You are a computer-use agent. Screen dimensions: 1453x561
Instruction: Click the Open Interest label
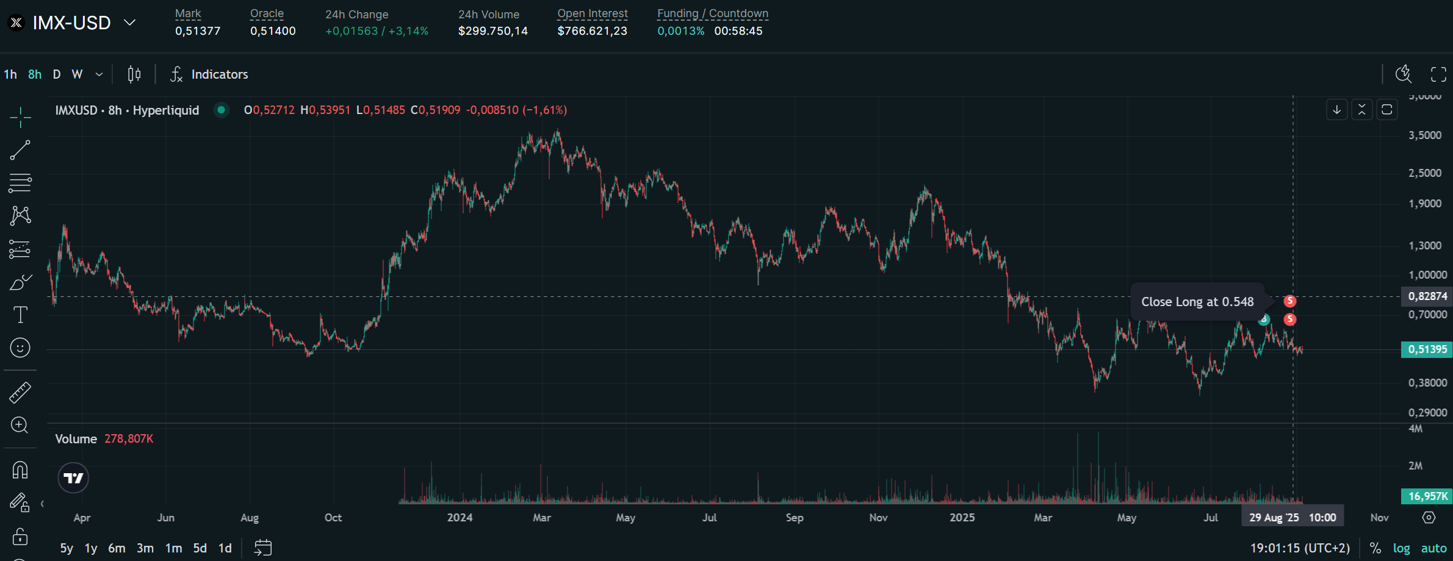(592, 13)
